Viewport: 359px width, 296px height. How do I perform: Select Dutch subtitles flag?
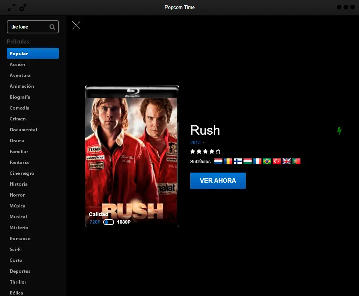click(218, 161)
